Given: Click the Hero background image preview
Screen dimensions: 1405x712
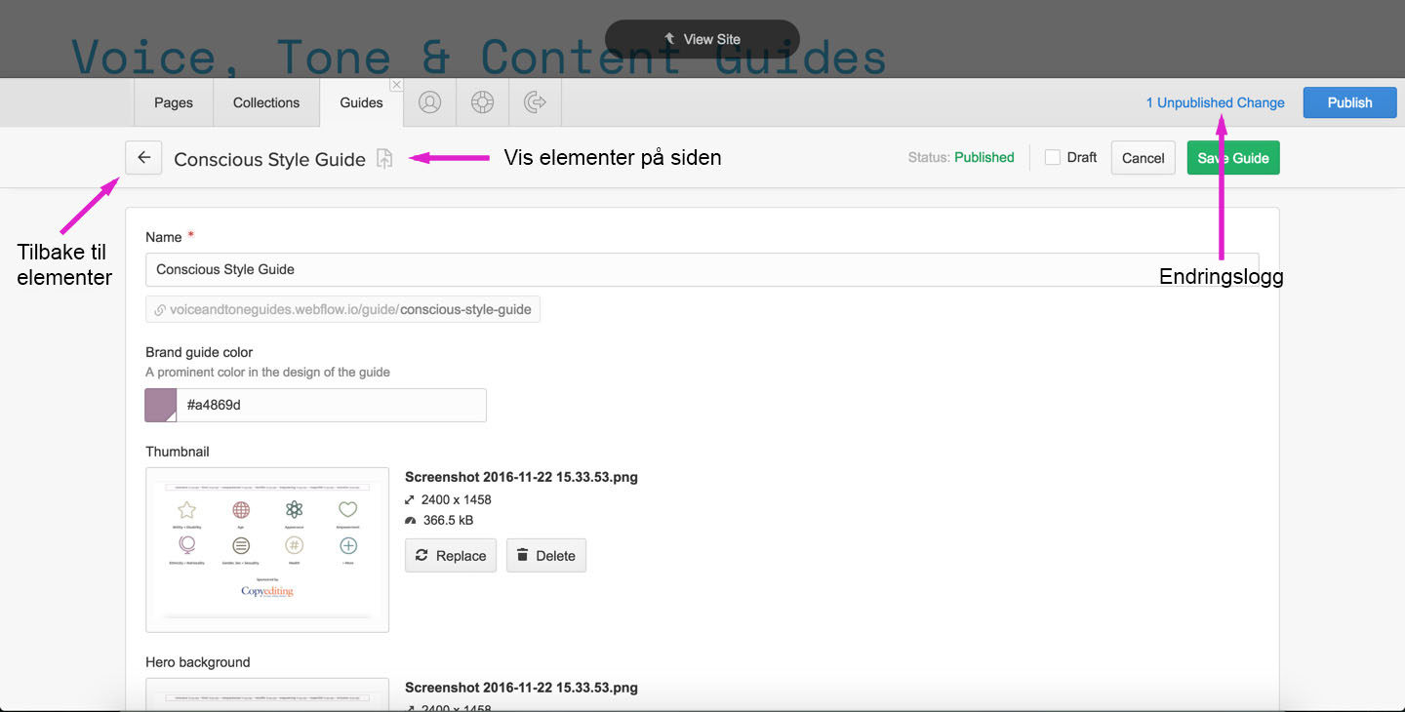Looking at the screenshot, I should (267, 694).
